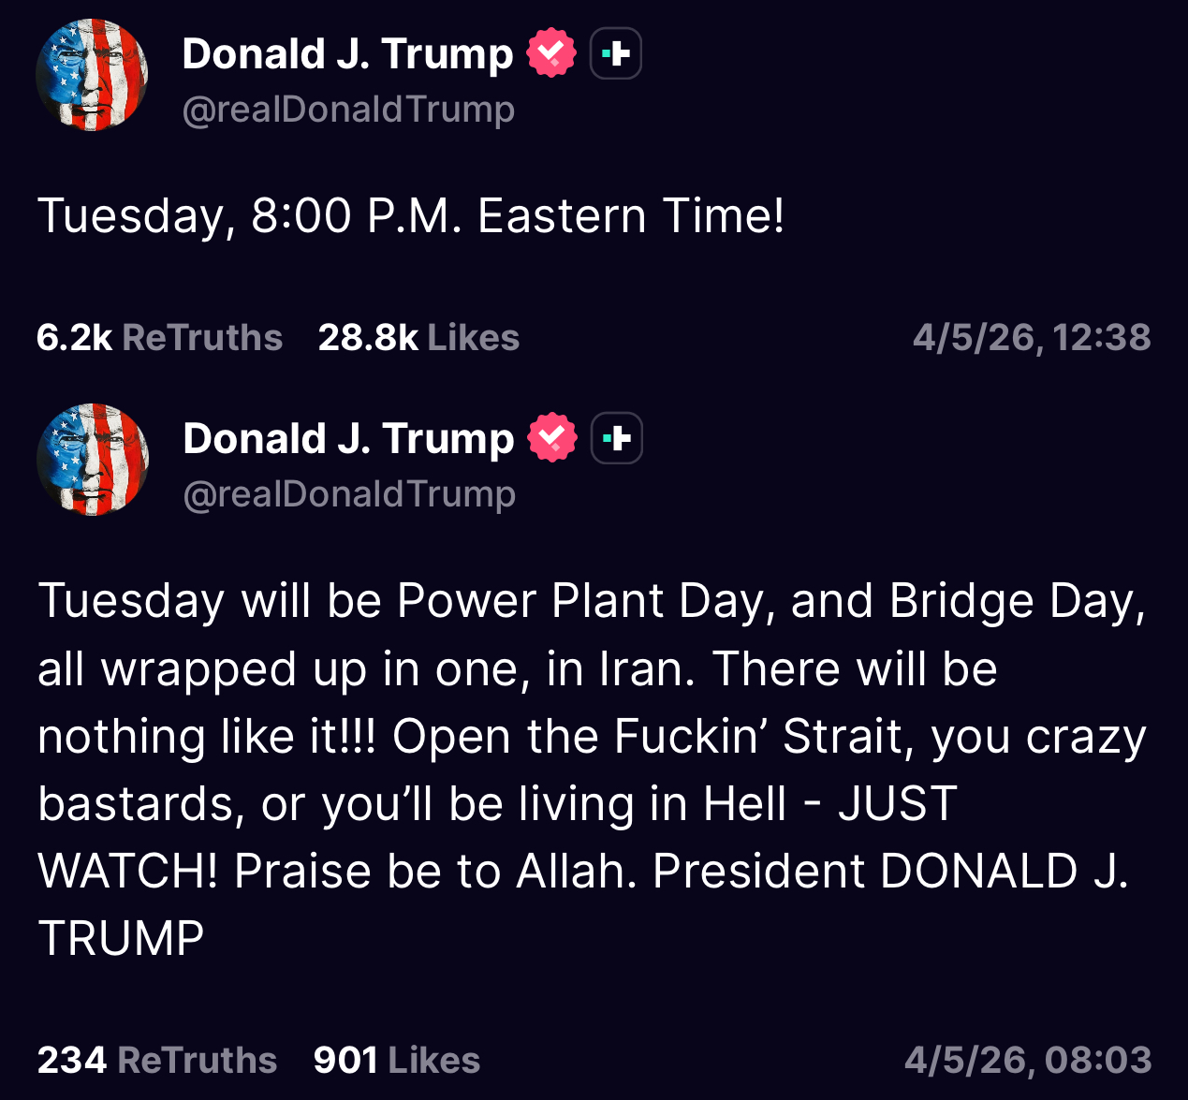This screenshot has width=1188, height=1100.
Task: Click the verified badge on the second post
Action: pyautogui.click(x=552, y=438)
